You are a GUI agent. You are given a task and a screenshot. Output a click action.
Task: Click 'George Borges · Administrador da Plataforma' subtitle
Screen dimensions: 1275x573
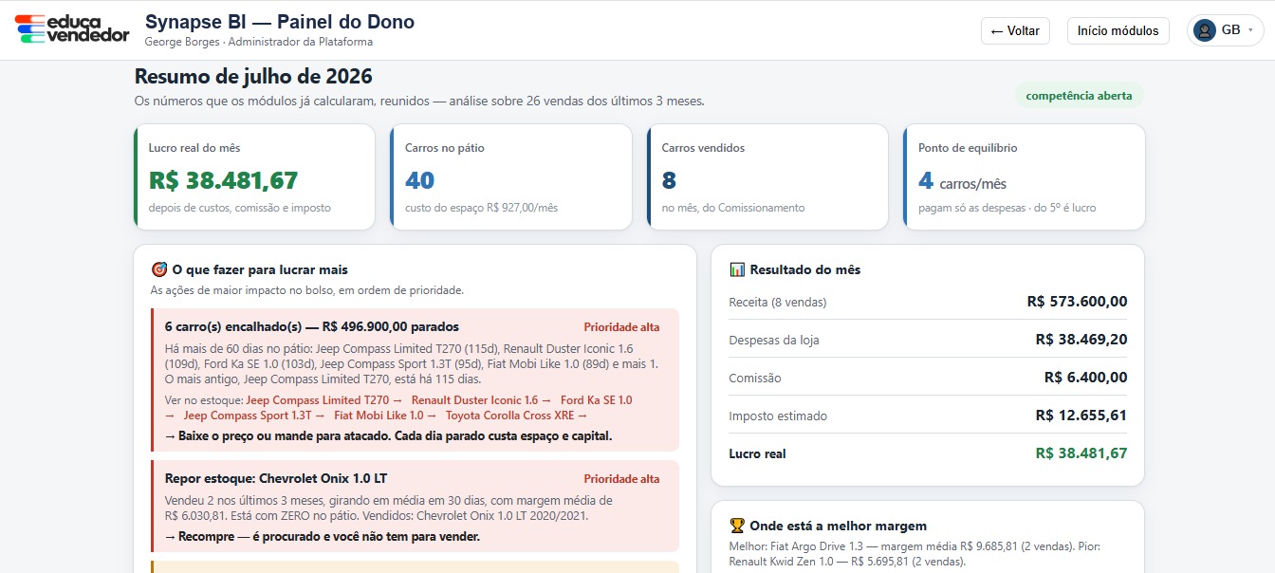(258, 42)
